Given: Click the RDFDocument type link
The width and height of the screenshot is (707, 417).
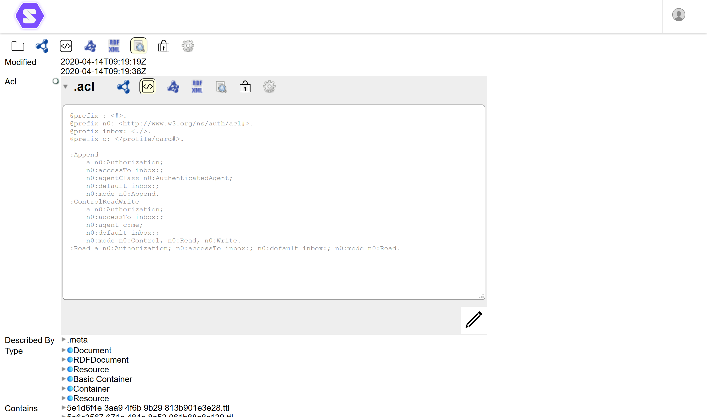Looking at the screenshot, I should click(101, 360).
